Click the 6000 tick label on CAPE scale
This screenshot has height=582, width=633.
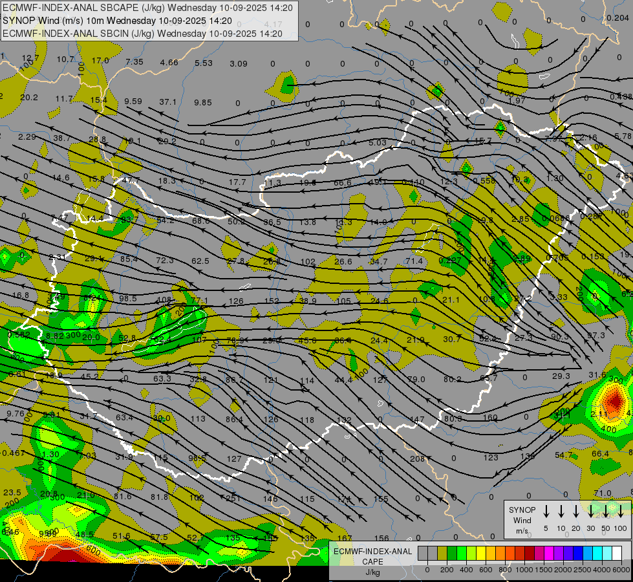coord(620,570)
